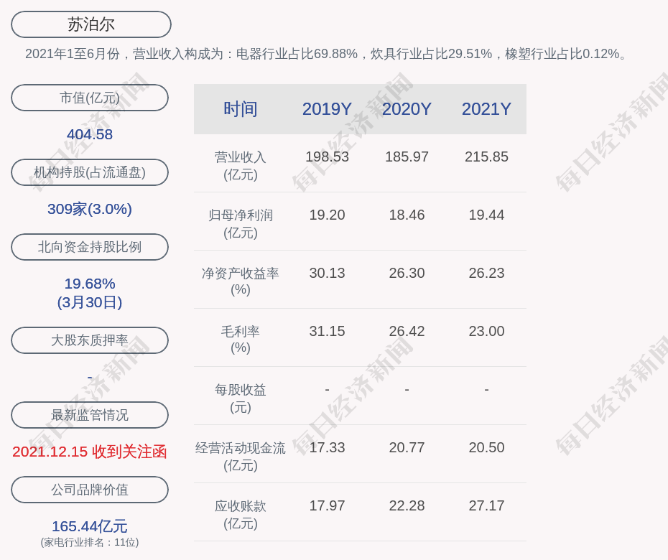Select the 大股东质押率 label pill
The image size is (668, 560).
pos(90,340)
